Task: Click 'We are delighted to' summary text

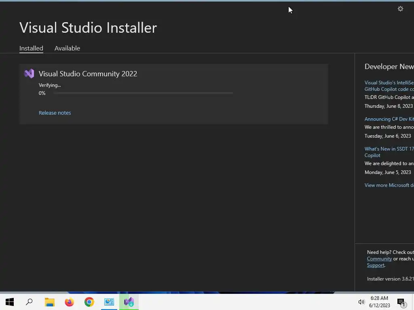Action: [389, 163]
